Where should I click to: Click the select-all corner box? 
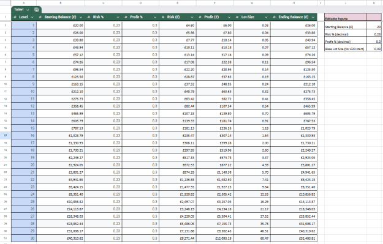coord(6,2)
